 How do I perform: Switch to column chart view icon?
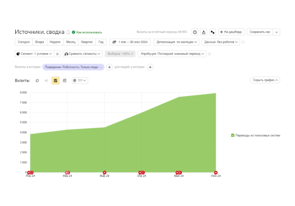point(64,80)
